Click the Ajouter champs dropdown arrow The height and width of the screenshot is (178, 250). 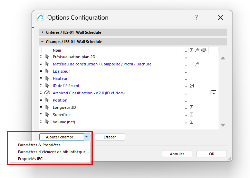[x=87, y=137]
